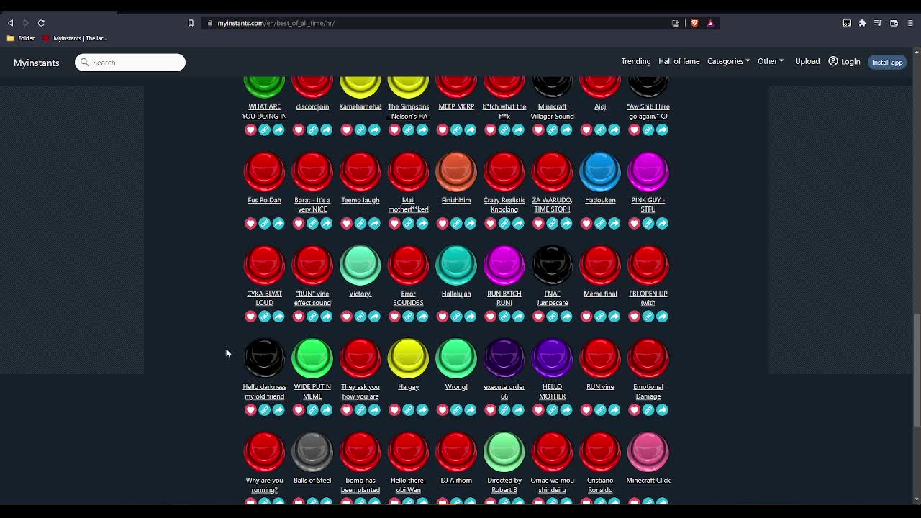Click the browser address bar URL
The width and height of the screenshot is (921, 518).
click(x=276, y=23)
